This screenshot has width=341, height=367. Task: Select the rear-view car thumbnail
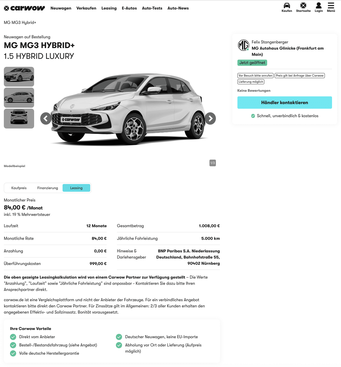[x=19, y=118]
